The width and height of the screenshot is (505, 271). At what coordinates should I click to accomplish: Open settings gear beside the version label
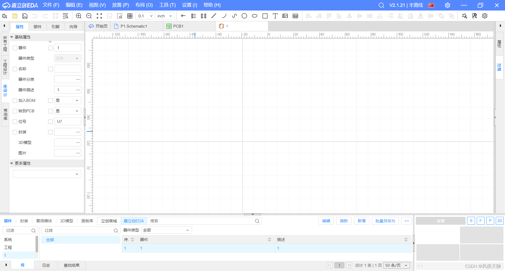pos(447,5)
